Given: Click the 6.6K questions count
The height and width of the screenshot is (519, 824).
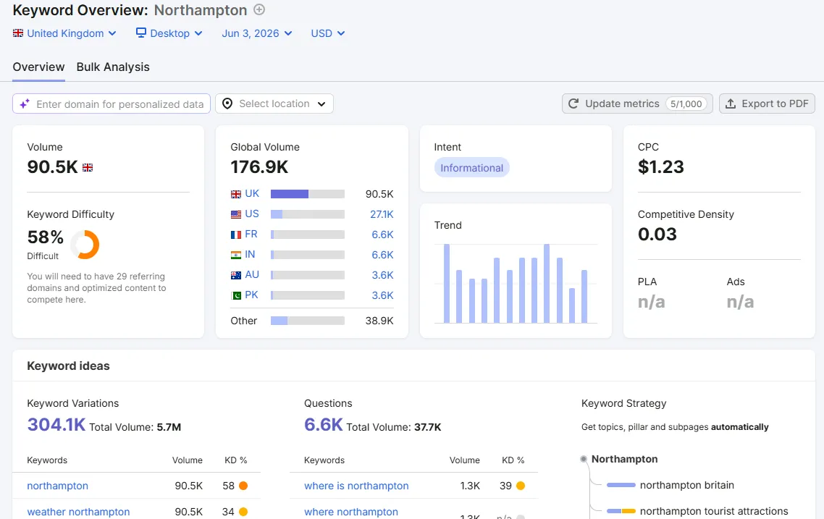Looking at the screenshot, I should (323, 424).
